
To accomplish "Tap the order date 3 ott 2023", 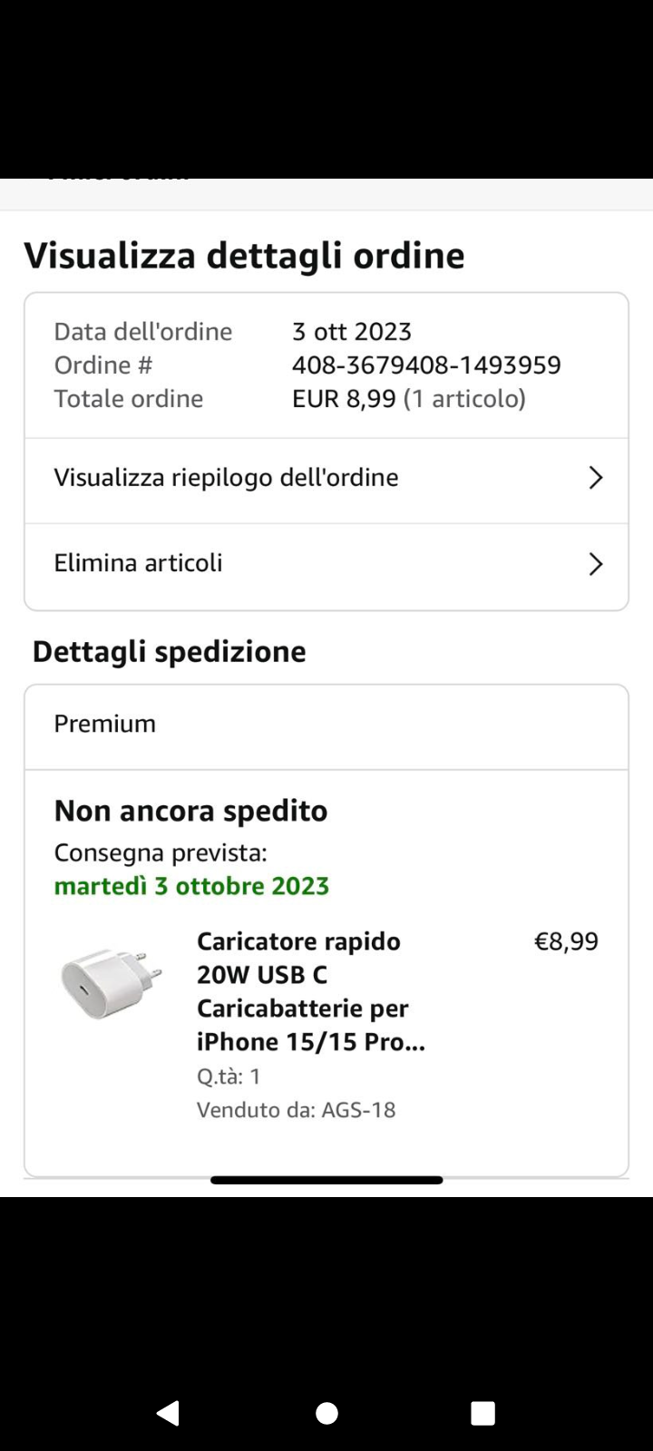I will pos(352,331).
